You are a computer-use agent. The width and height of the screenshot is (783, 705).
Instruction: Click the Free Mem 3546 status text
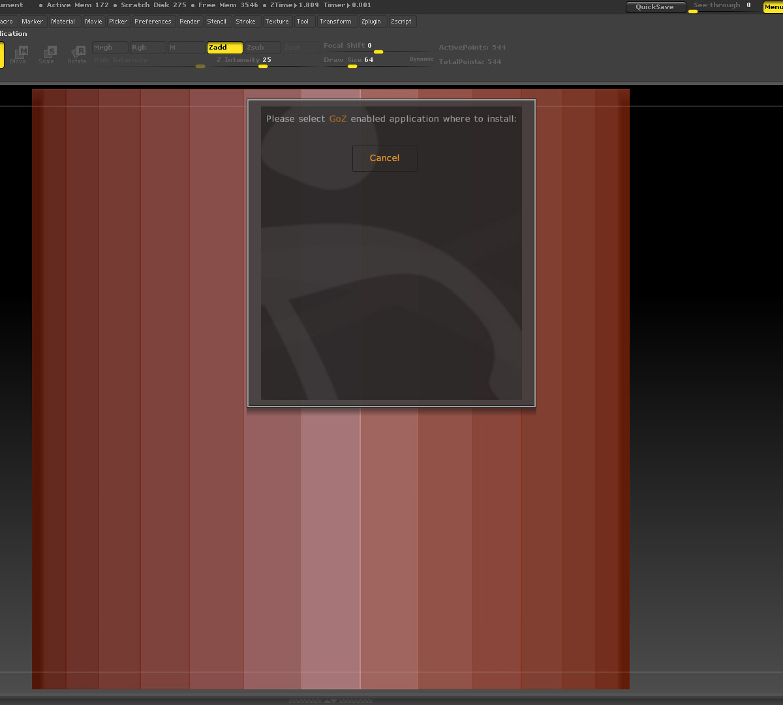(x=228, y=5)
